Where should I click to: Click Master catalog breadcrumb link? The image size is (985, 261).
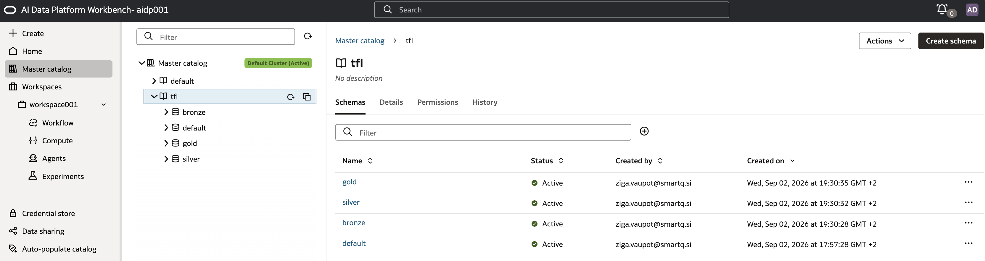click(359, 41)
